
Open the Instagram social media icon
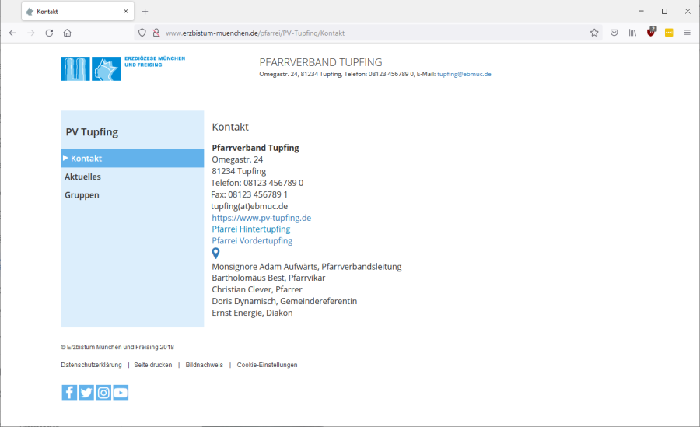[x=103, y=393]
